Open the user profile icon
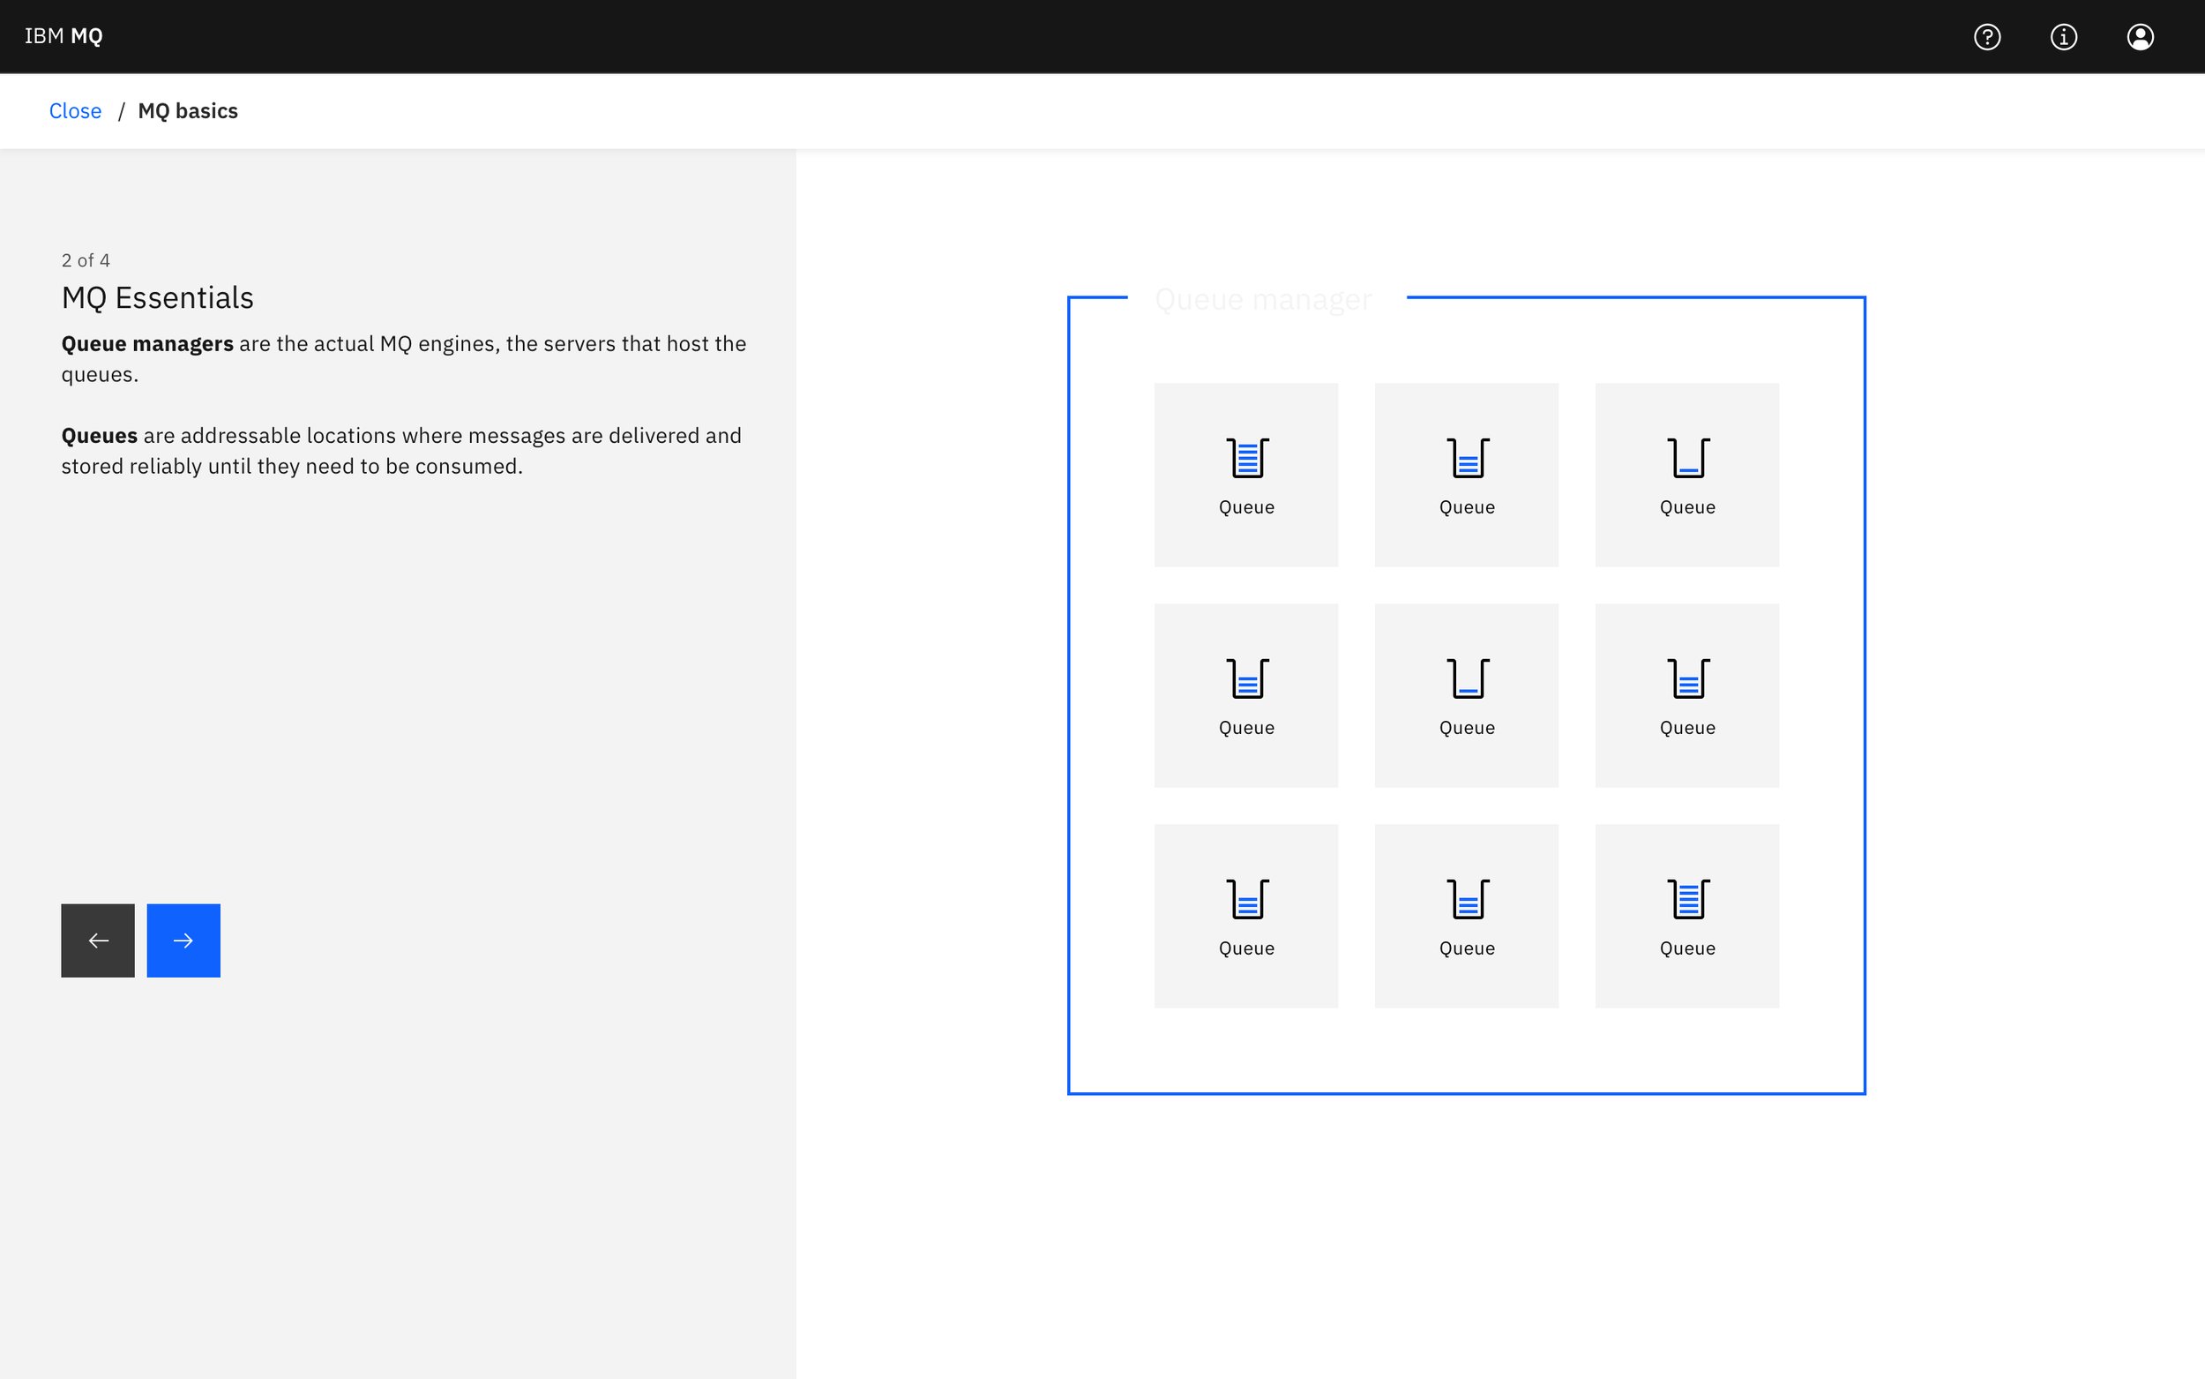The image size is (2205, 1379). (2141, 36)
